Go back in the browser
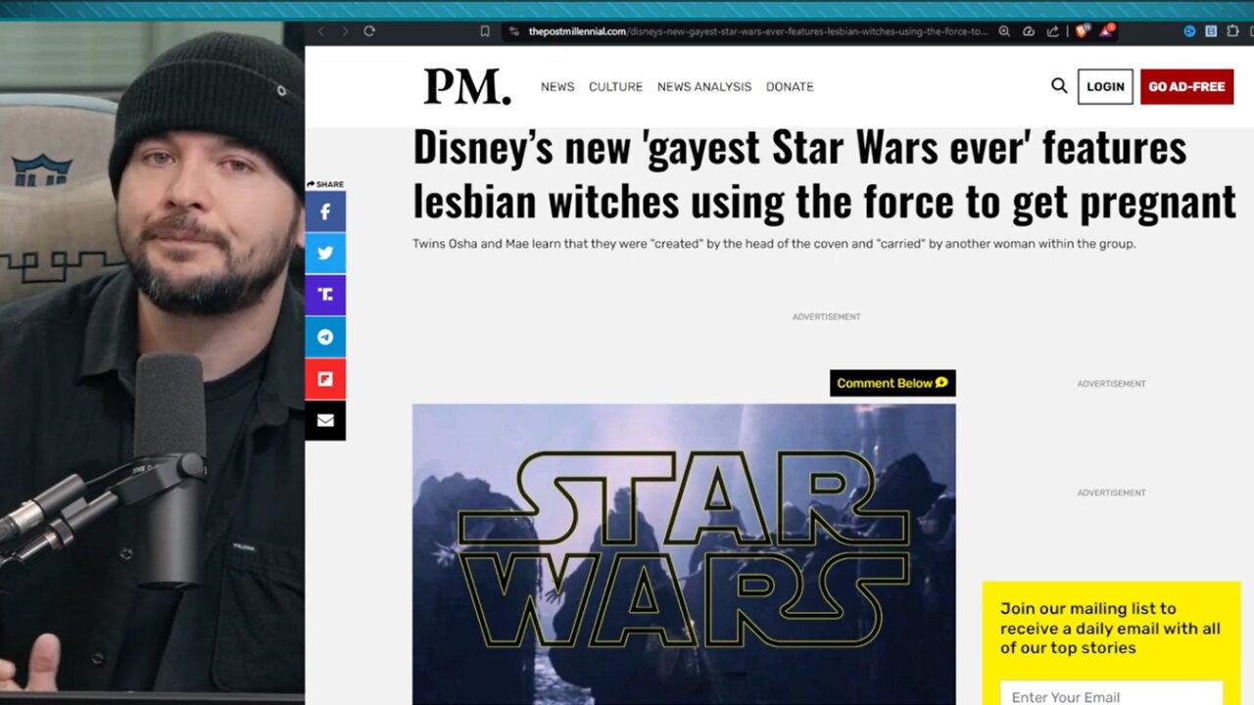 (x=320, y=31)
